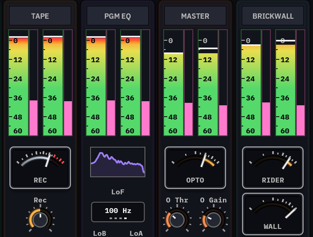This screenshot has width=313, height=237.
Task: Click MASTER right pink loudness bar
Action: (223, 83)
